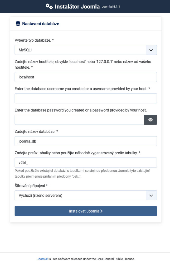The image size is (170, 265).
Task: Click the chevron on the connection encryption selector
Action: pyautogui.click(x=151, y=195)
